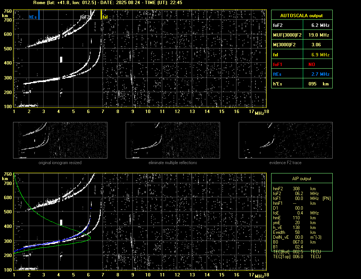The height and width of the screenshot is (279, 361).
Task: Click the DelN_vE label in AIP output
Action: [x=281, y=237]
